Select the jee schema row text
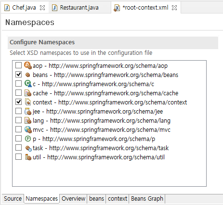Image resolution: width=223 pixels, height=205 pixels. [98, 112]
